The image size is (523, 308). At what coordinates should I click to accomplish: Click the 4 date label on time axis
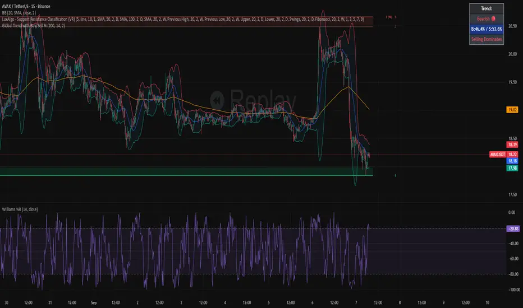[225, 302]
